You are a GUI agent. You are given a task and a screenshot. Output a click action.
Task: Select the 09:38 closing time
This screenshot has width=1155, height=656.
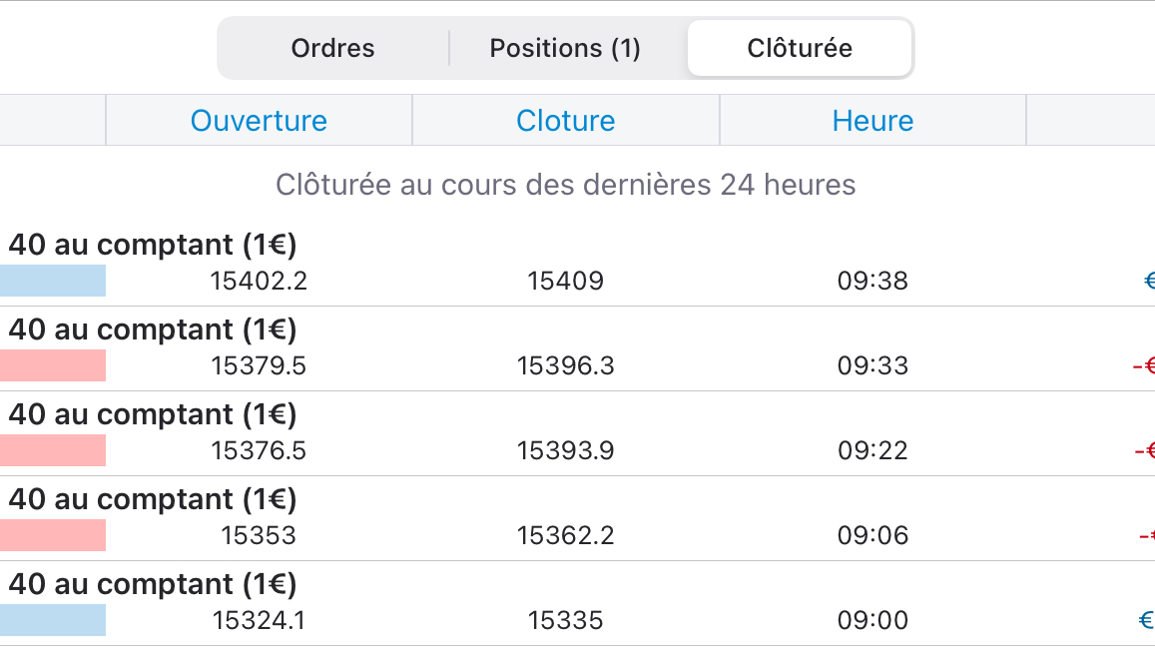point(872,282)
